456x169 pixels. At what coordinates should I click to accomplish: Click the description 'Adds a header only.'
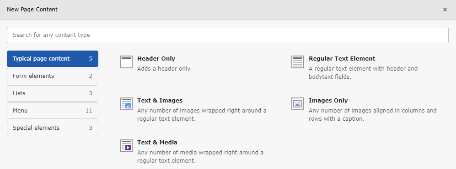165,69
